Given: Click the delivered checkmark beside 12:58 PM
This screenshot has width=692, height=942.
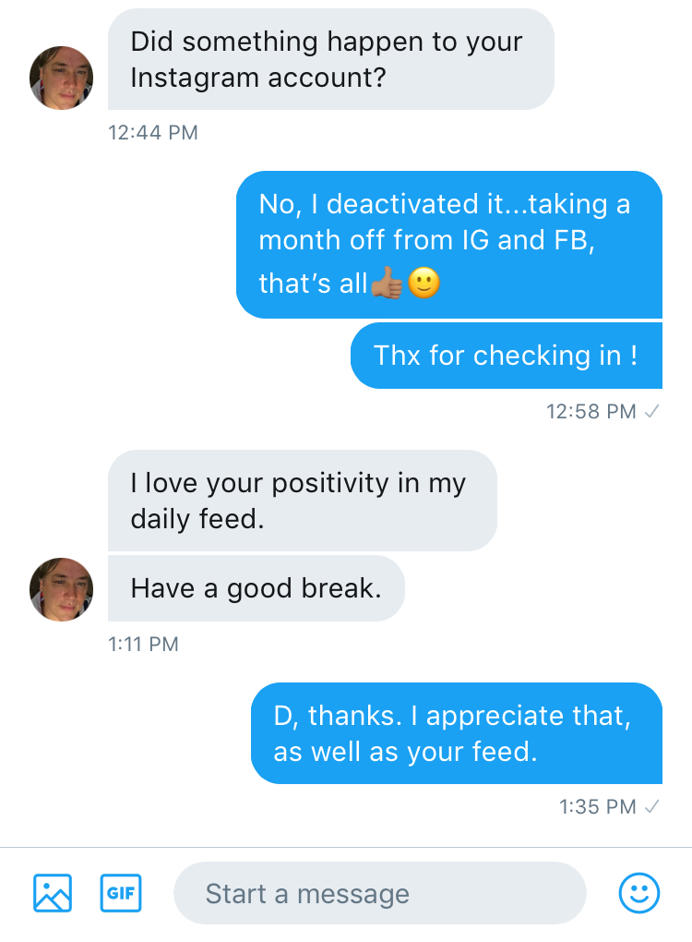Looking at the screenshot, I should pyautogui.click(x=651, y=412).
